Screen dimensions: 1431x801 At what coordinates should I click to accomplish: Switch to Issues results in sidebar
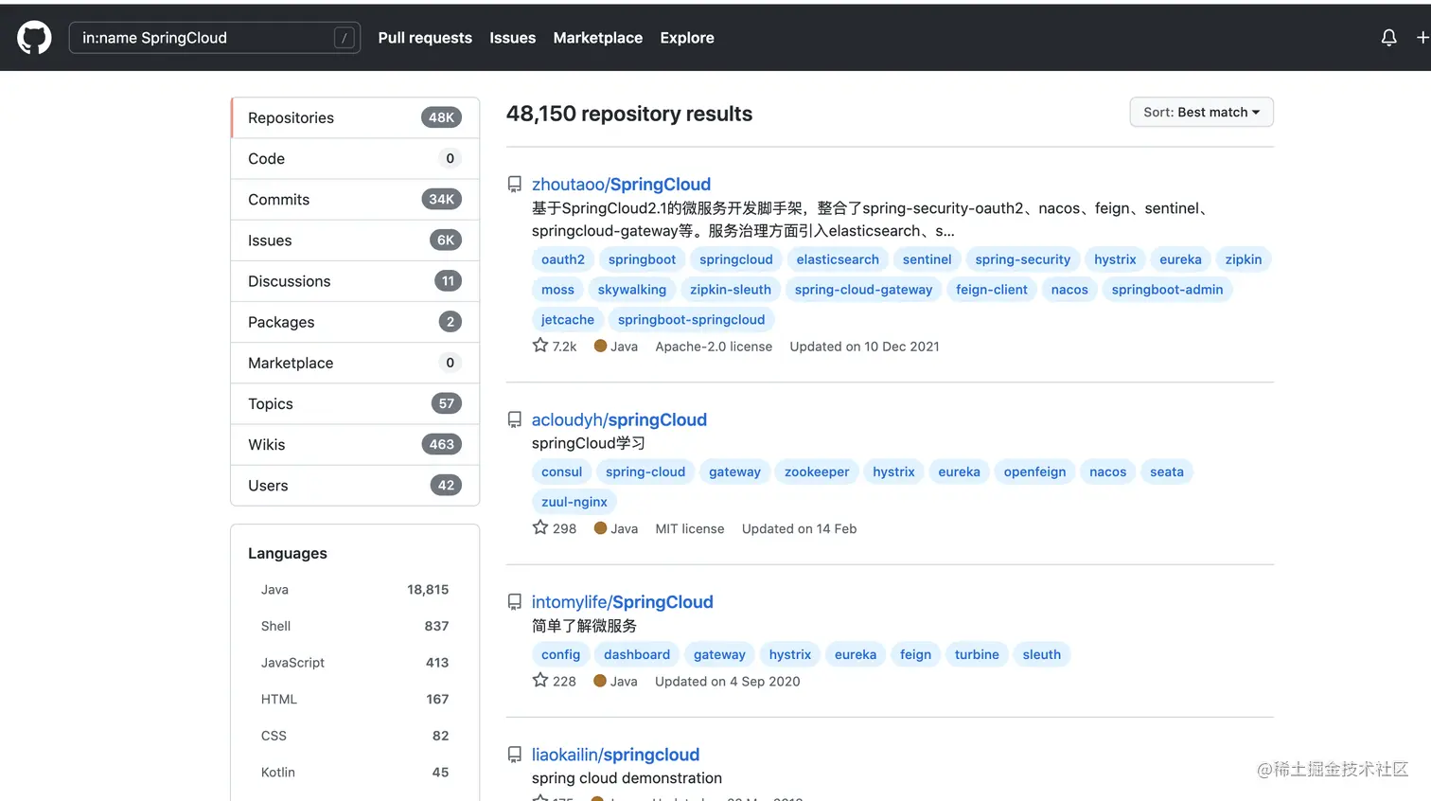[x=270, y=240]
